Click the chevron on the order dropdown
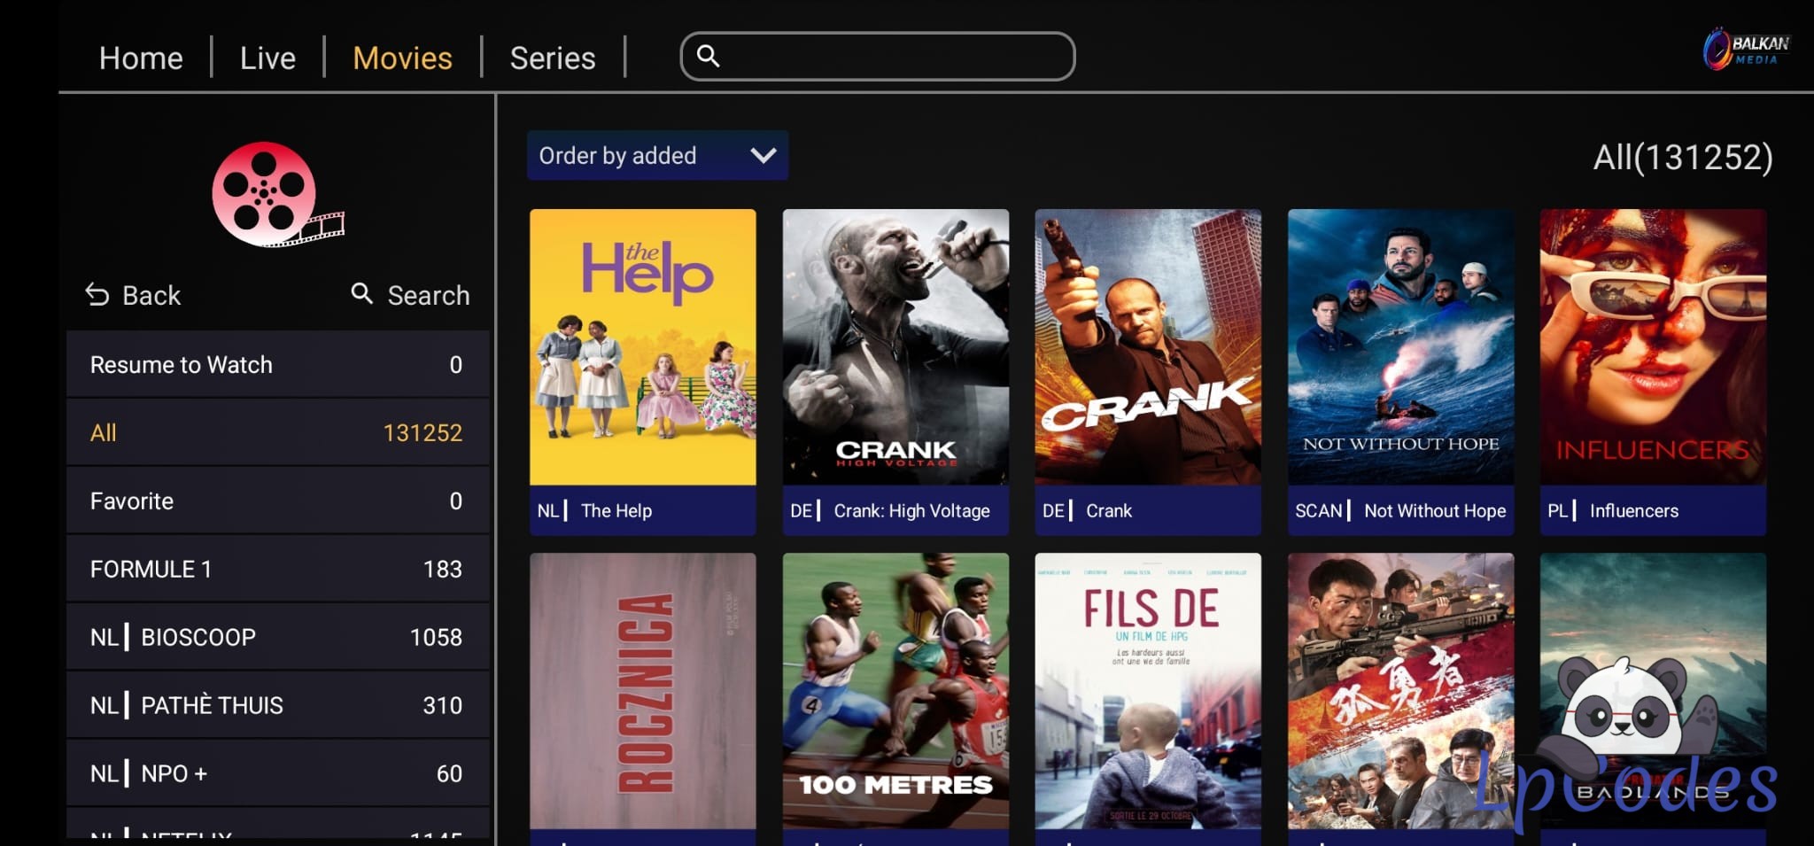 tap(763, 156)
